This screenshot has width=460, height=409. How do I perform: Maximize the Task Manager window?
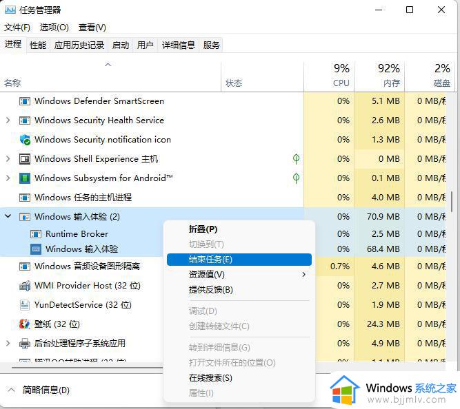click(410, 10)
